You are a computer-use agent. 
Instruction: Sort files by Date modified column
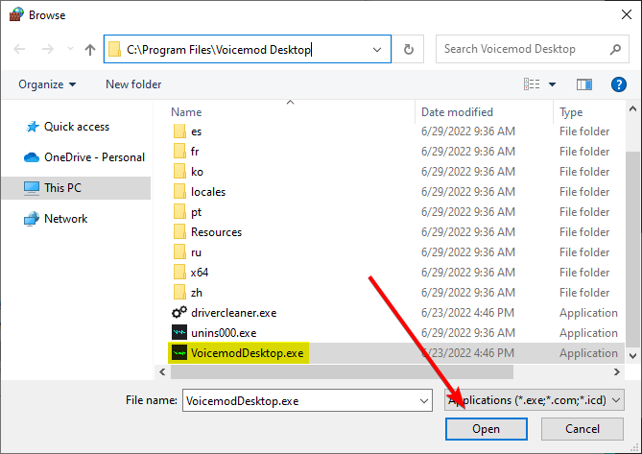click(457, 112)
